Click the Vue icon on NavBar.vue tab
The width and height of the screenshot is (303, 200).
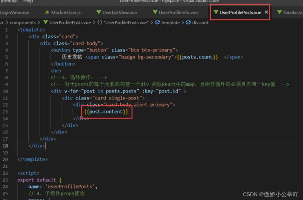pyautogui.click(x=279, y=12)
